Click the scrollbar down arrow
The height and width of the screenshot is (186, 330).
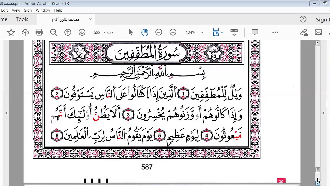(x=318, y=183)
